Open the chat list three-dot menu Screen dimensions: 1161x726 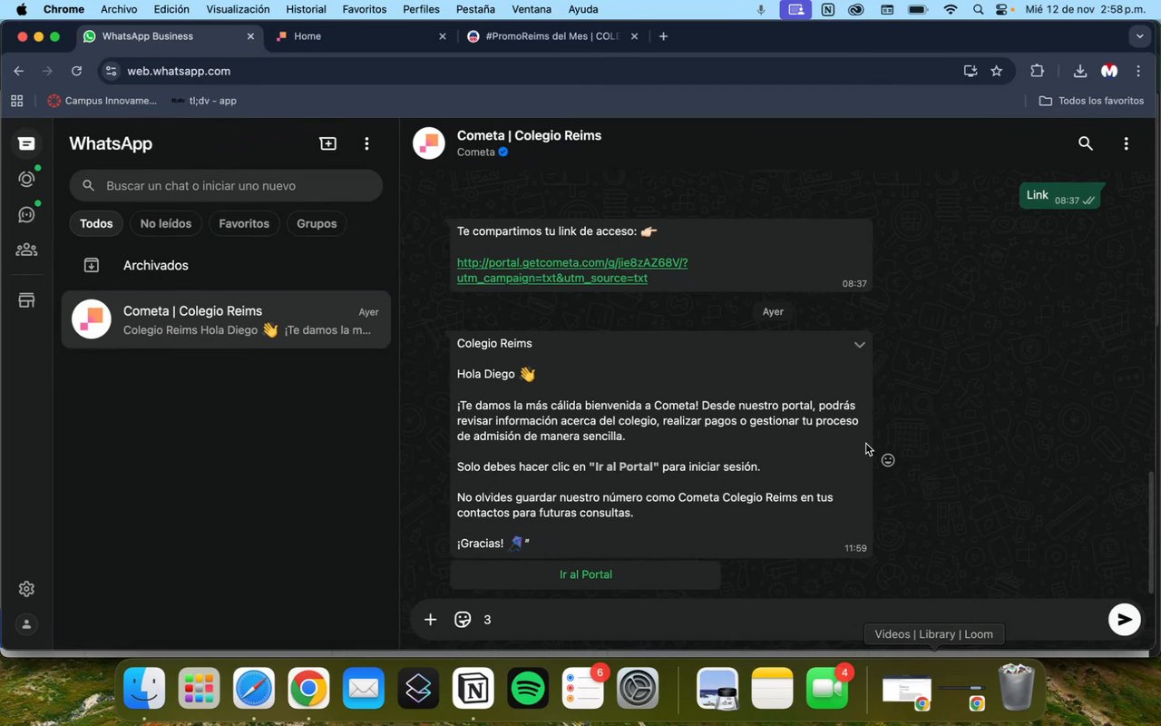click(x=366, y=143)
